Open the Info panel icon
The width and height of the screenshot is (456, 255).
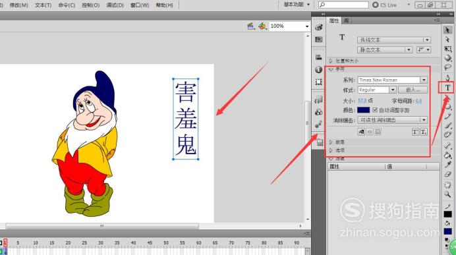click(319, 69)
